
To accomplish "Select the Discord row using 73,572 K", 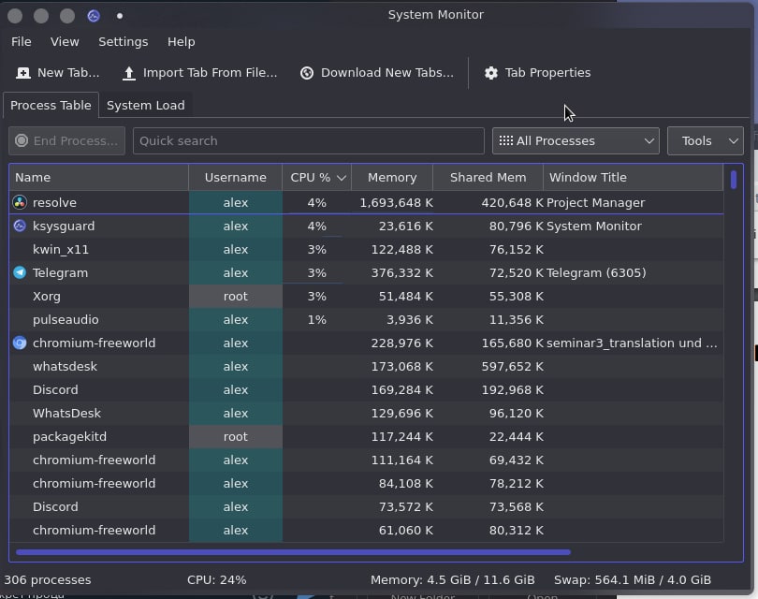I will (x=367, y=506).
